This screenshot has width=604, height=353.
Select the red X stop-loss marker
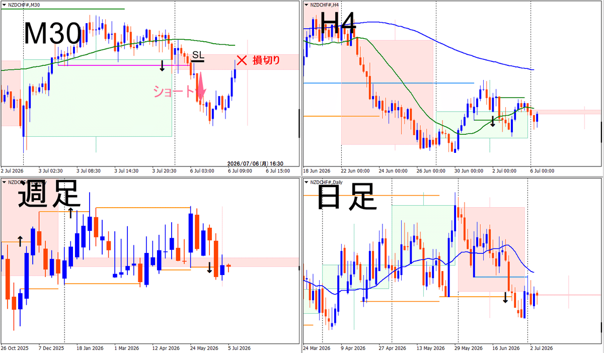coord(242,60)
